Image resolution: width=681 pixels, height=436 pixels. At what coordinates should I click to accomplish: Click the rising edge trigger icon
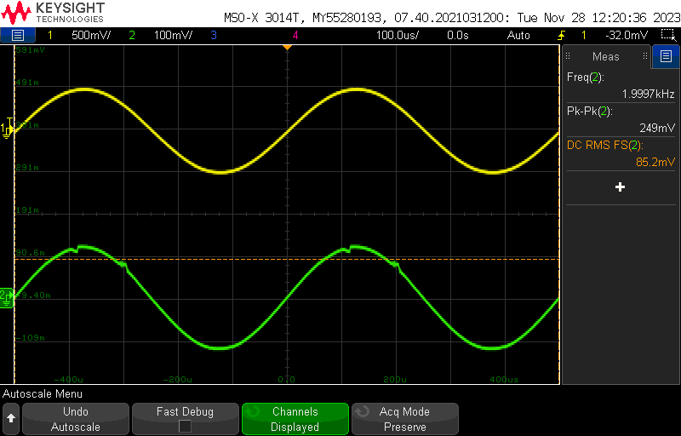[561, 35]
